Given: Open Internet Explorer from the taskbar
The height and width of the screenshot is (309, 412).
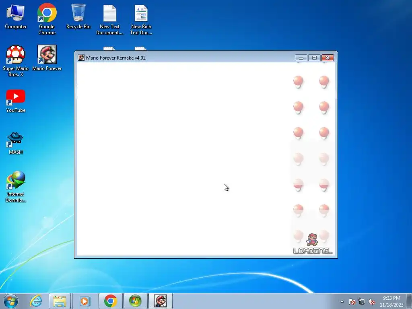Looking at the screenshot, I should (x=36, y=301).
